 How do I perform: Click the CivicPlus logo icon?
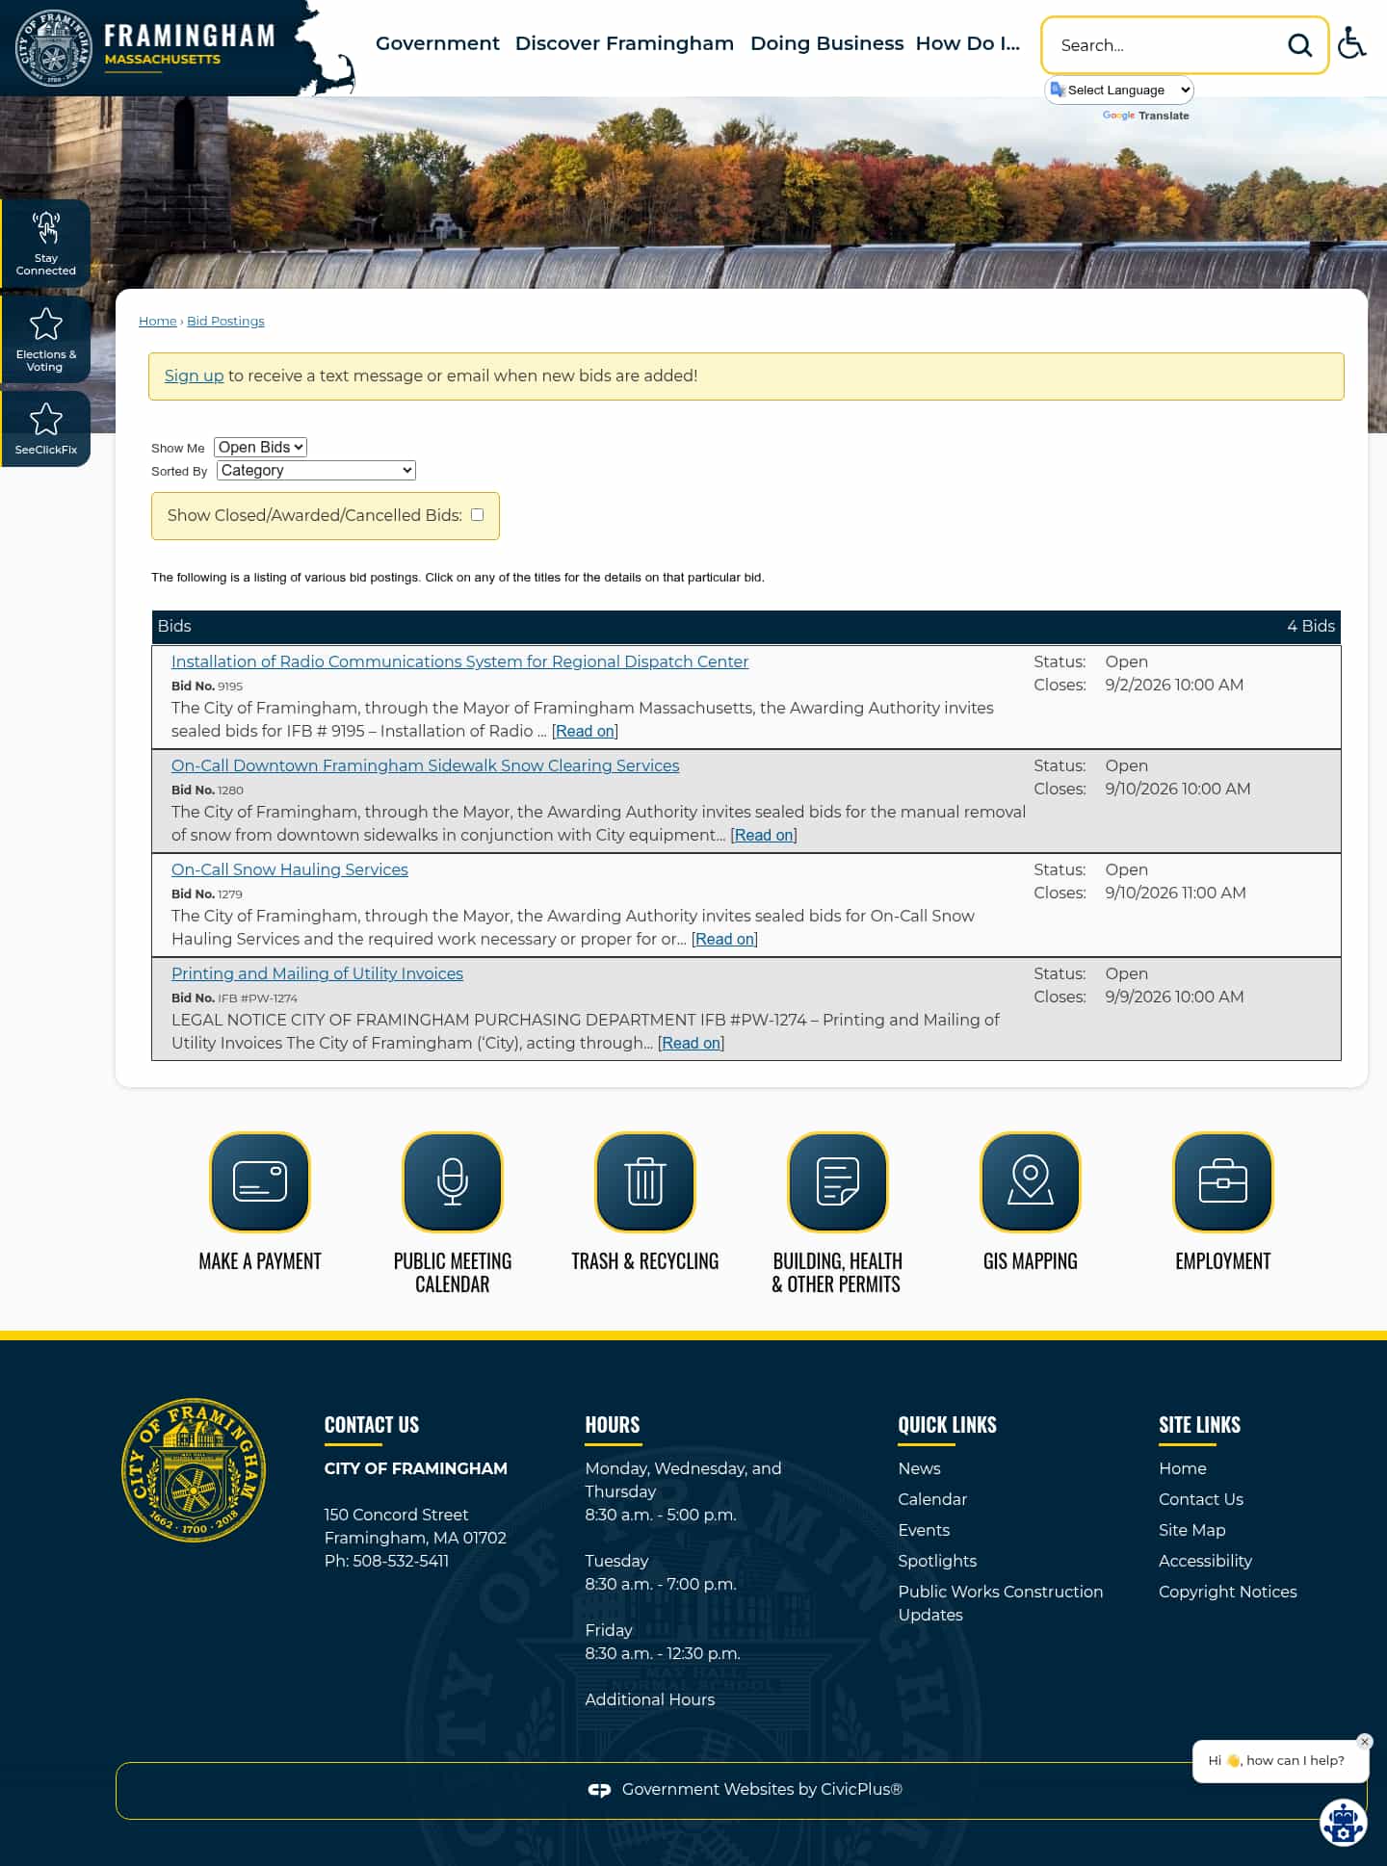pos(599,1790)
